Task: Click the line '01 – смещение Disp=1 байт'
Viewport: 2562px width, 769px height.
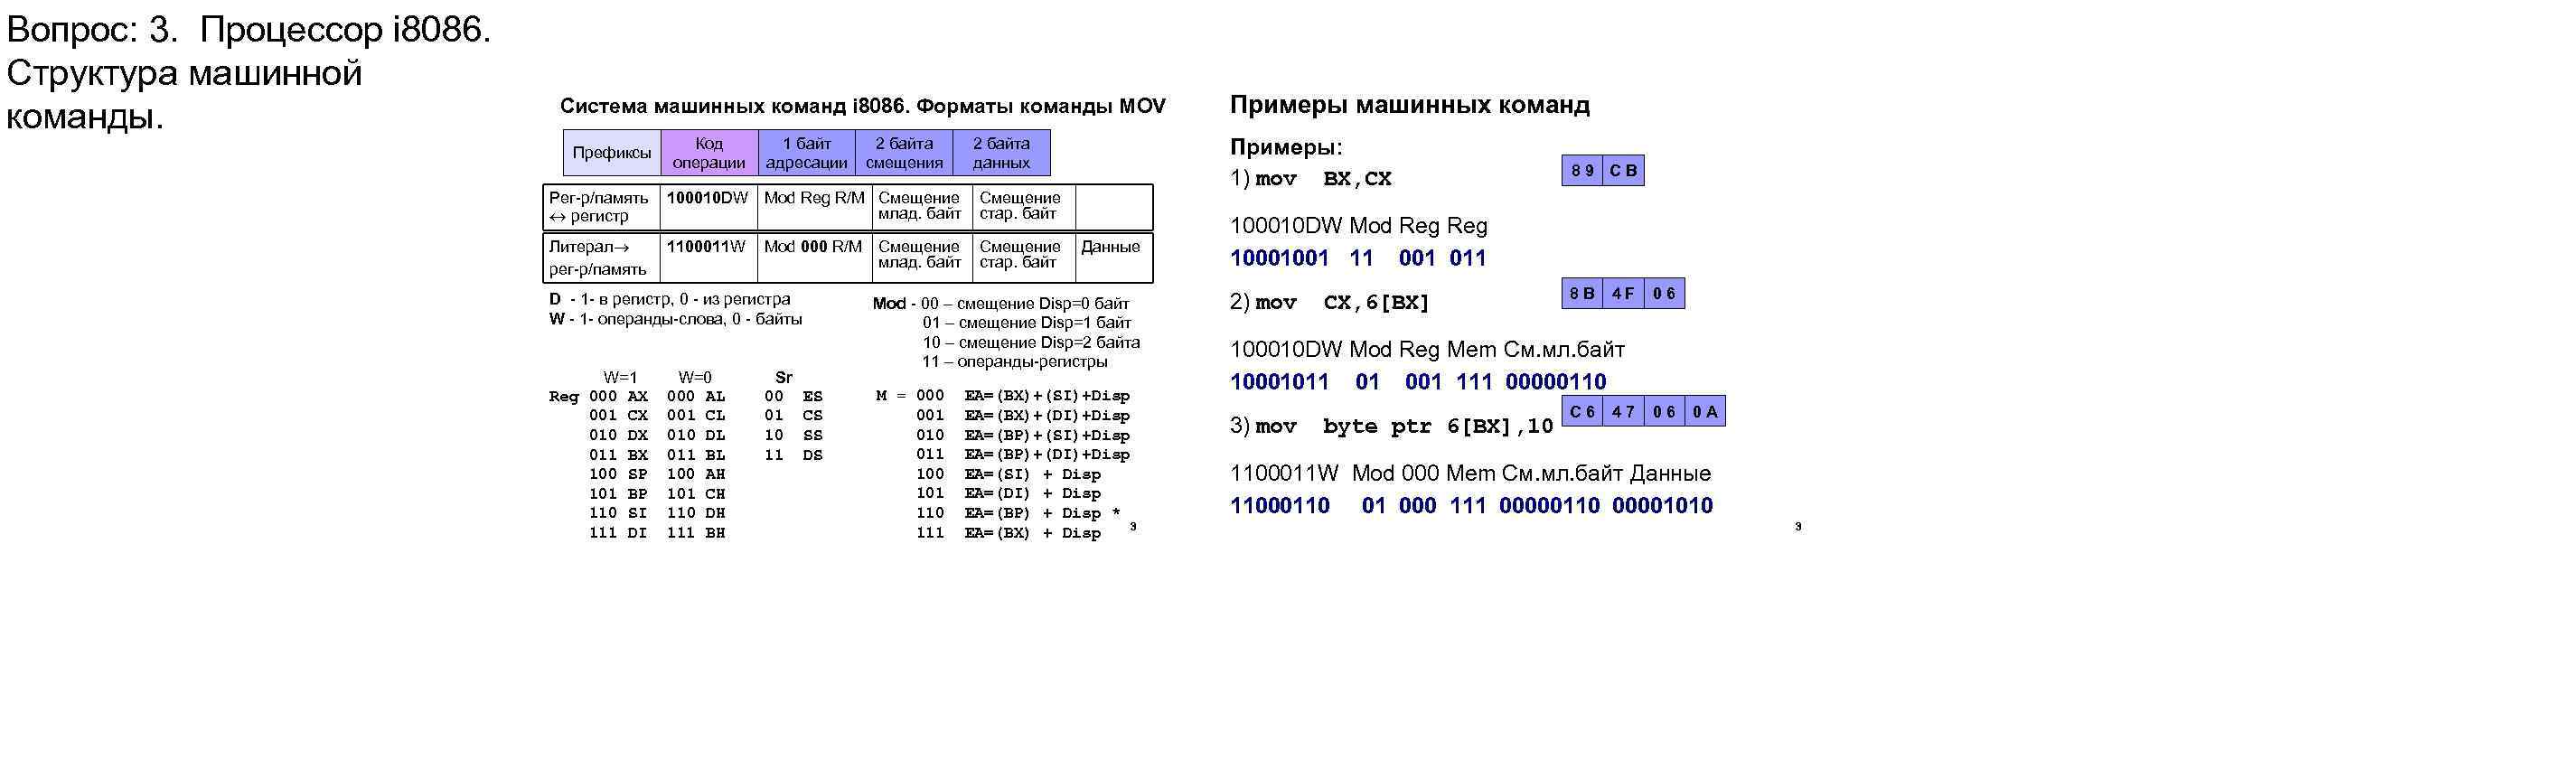Action: pyautogui.click(x=1027, y=323)
